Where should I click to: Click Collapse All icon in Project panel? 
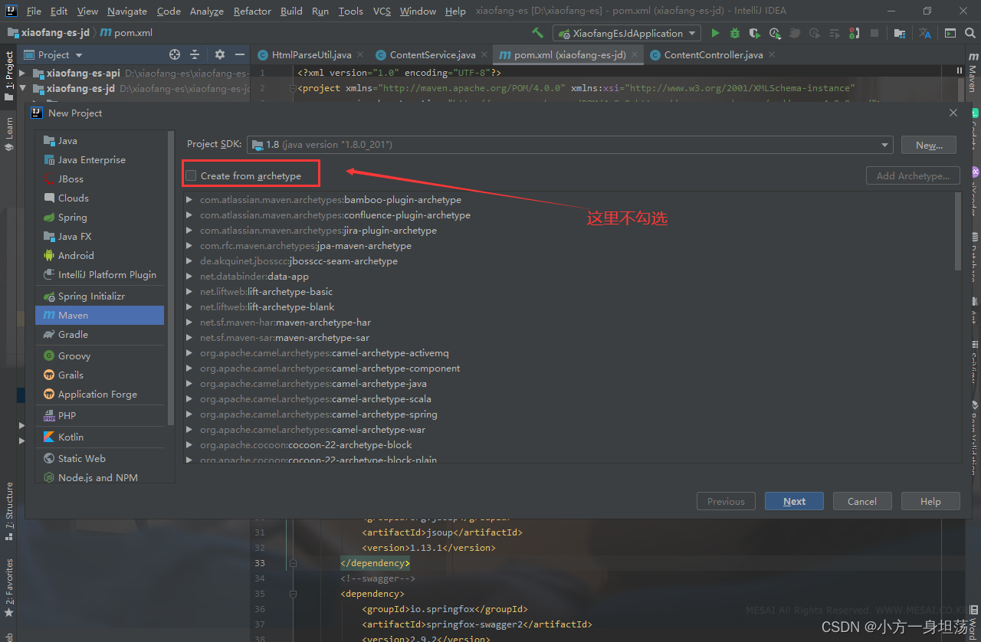pyautogui.click(x=195, y=54)
